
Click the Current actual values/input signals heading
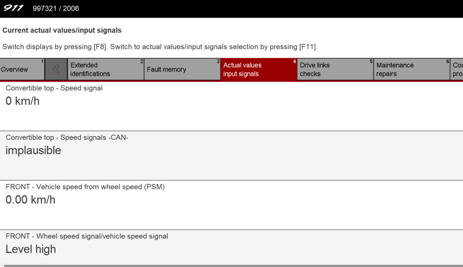coord(62,30)
